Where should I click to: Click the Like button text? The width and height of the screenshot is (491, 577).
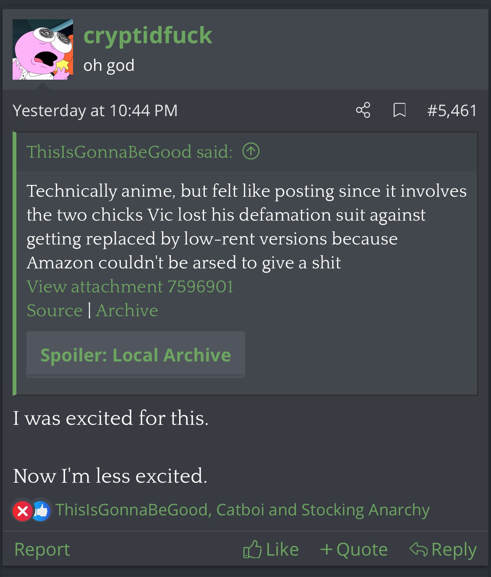pos(282,549)
